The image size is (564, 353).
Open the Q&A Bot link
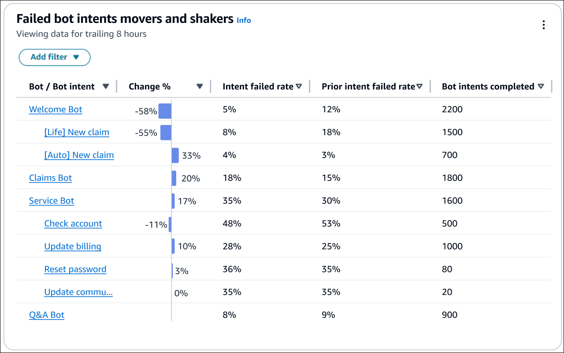pos(46,315)
